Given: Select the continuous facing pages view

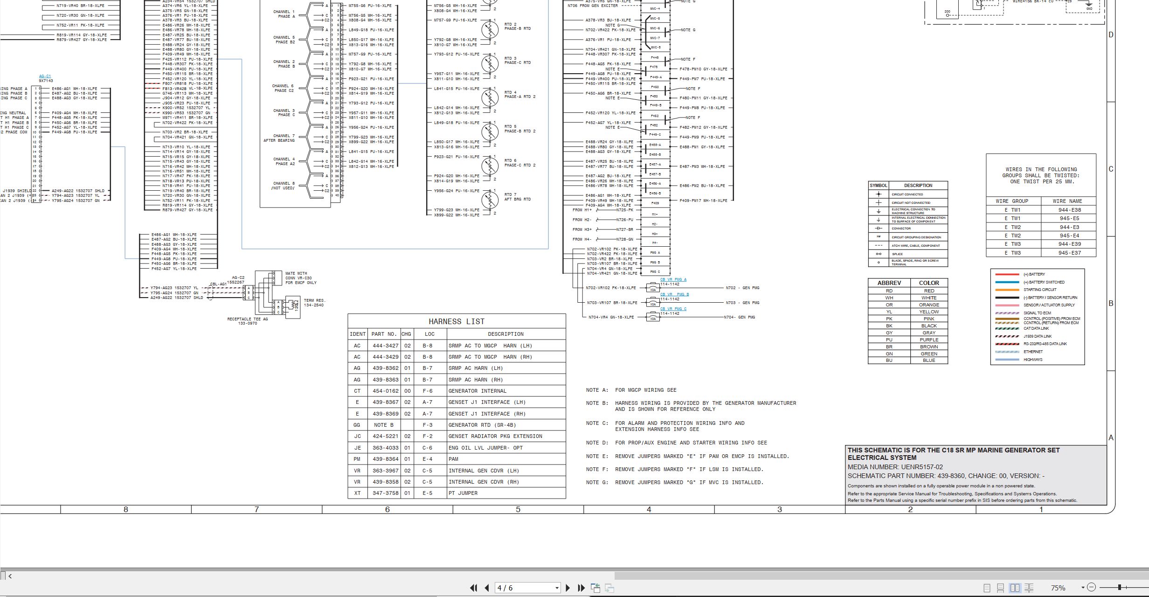Looking at the screenshot, I should pos(1029,588).
